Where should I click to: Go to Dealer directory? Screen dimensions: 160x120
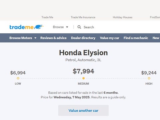83,38
